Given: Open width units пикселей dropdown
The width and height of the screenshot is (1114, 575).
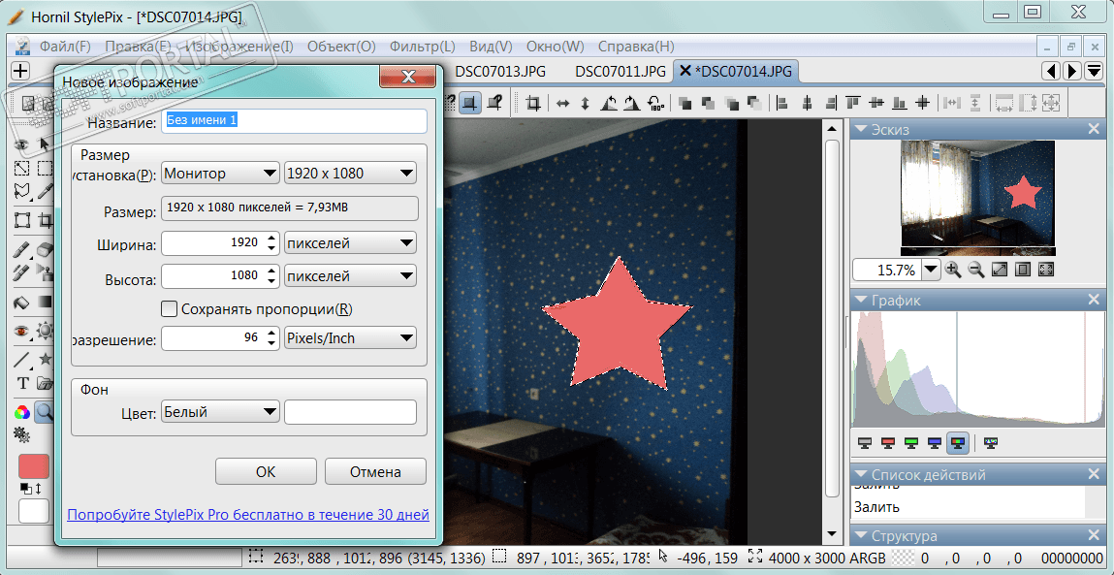Looking at the screenshot, I should (350, 243).
